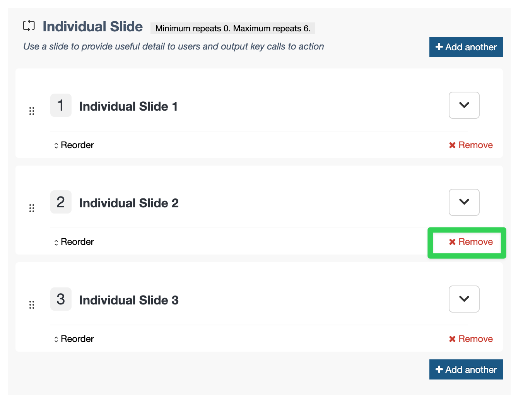Click number badge 1 on first slide
Screen dimensions: 523x400
point(61,105)
